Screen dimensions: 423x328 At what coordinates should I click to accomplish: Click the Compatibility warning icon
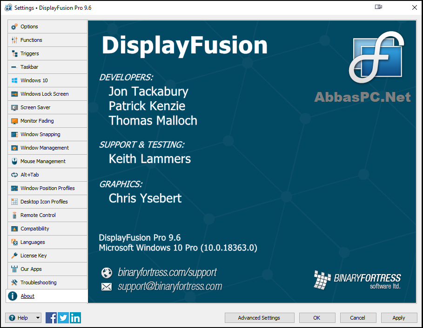[14, 229]
